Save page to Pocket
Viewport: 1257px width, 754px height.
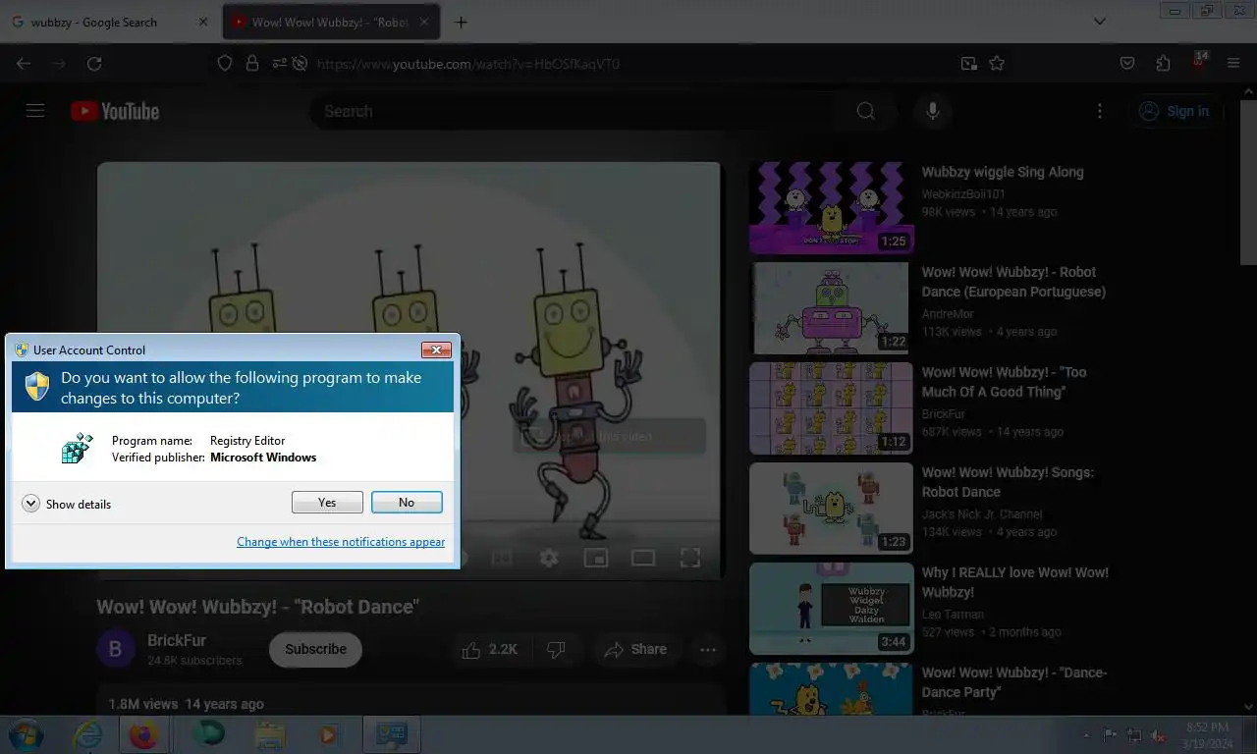1127,64
